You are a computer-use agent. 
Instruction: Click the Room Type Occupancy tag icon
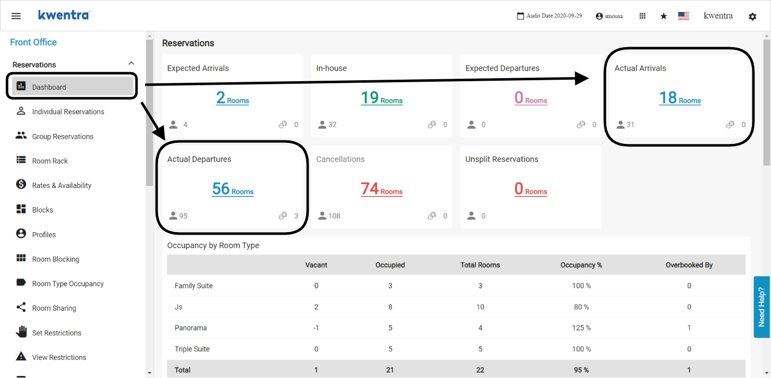click(21, 283)
